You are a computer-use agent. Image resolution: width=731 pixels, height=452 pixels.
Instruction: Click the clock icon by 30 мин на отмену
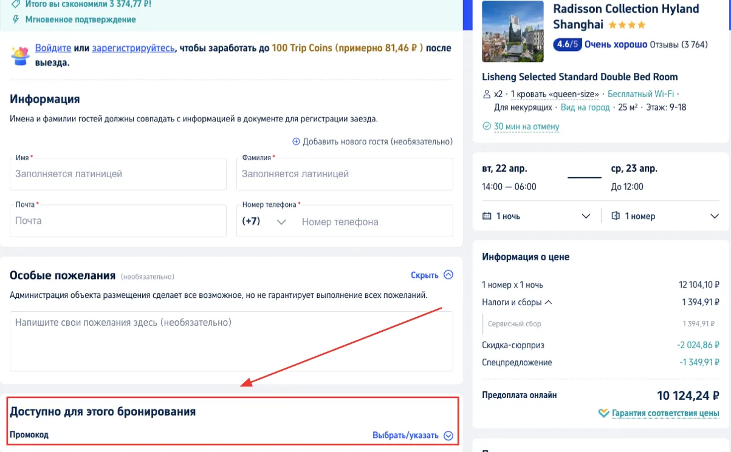pyautogui.click(x=486, y=126)
